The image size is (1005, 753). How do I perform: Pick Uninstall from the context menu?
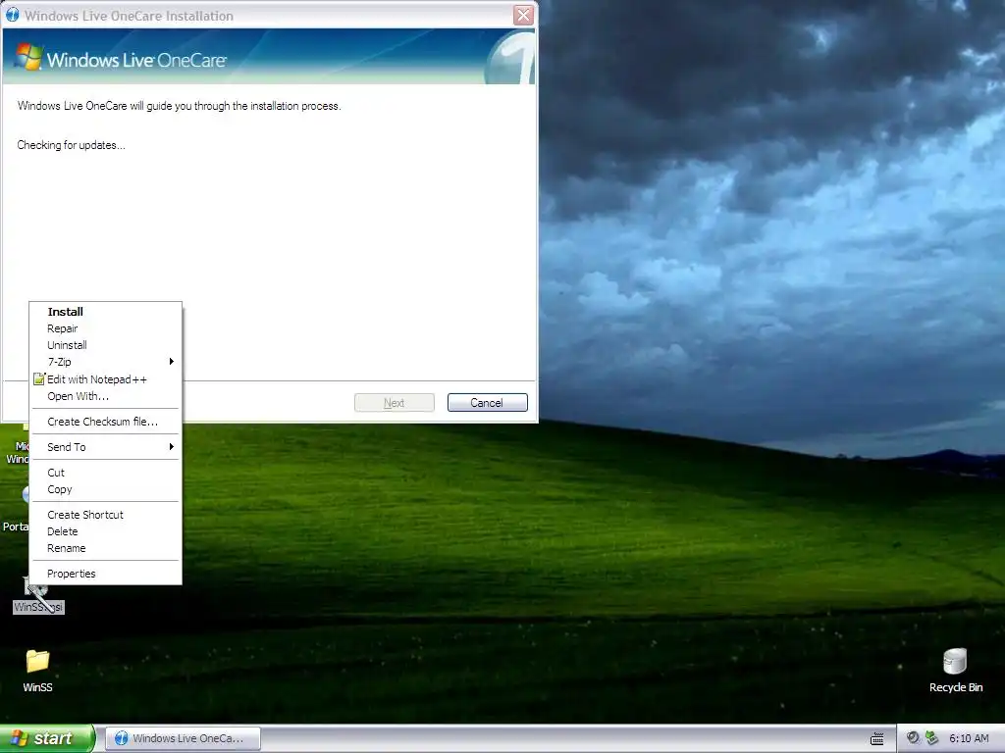(106, 345)
